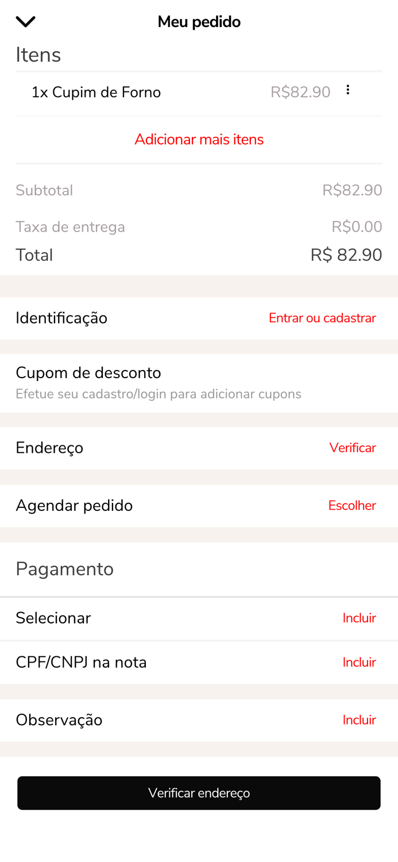Select the Subtotal row
This screenshot has height=862, width=398.
[44, 190]
